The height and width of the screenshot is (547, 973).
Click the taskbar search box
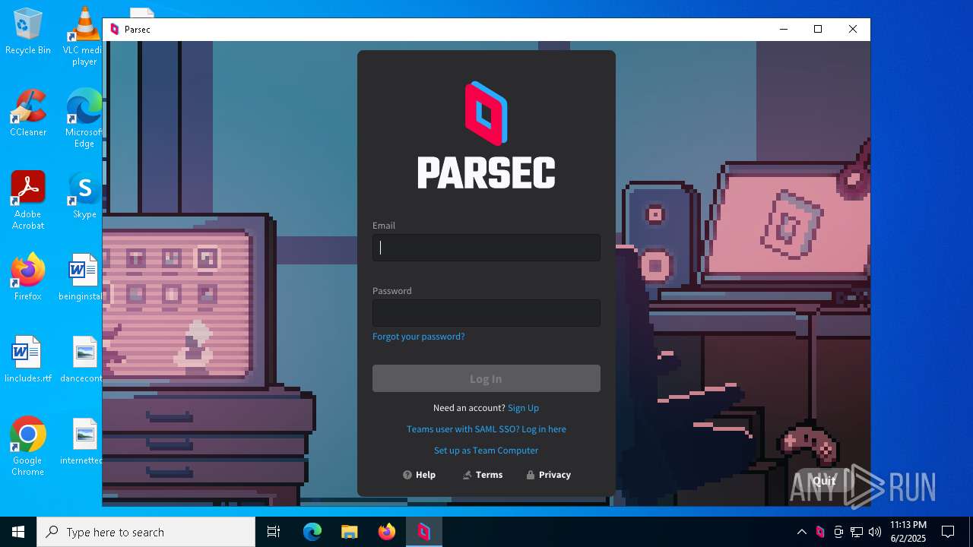point(146,532)
